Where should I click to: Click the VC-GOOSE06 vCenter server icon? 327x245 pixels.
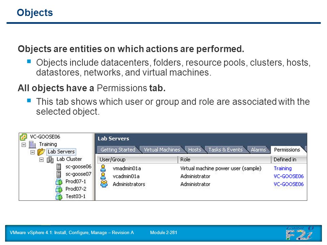(24, 137)
